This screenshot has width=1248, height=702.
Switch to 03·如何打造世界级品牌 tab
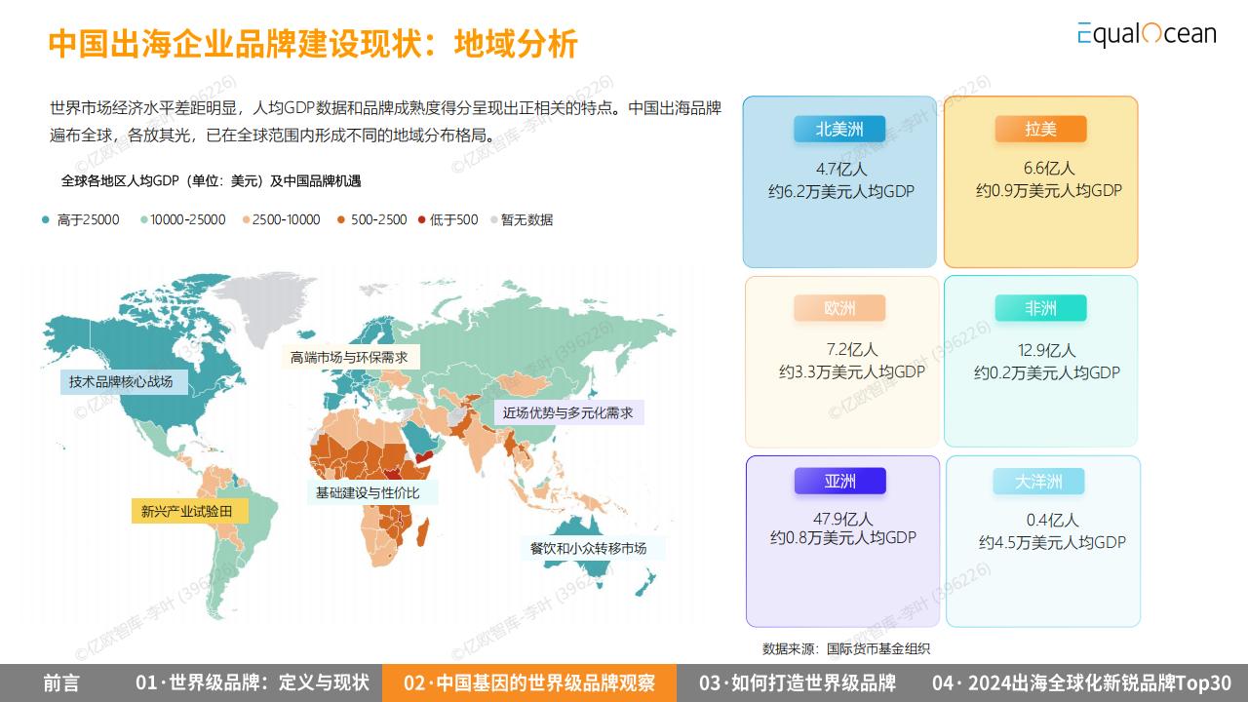tap(798, 682)
